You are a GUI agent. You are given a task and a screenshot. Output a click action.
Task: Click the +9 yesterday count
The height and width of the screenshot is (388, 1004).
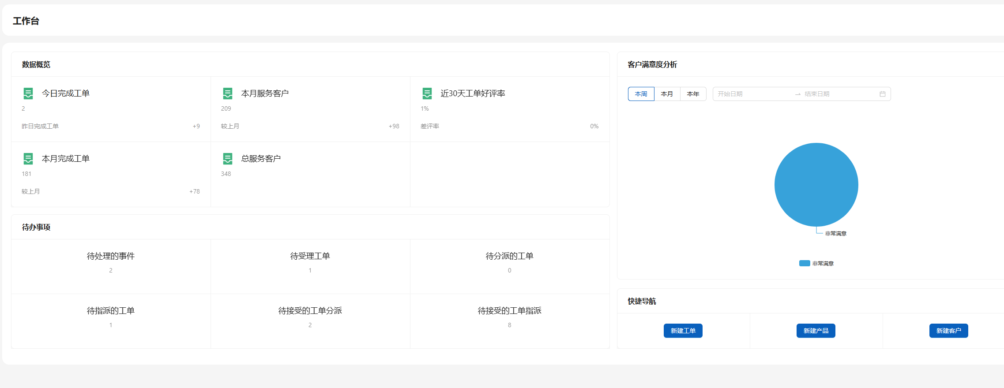click(x=196, y=126)
